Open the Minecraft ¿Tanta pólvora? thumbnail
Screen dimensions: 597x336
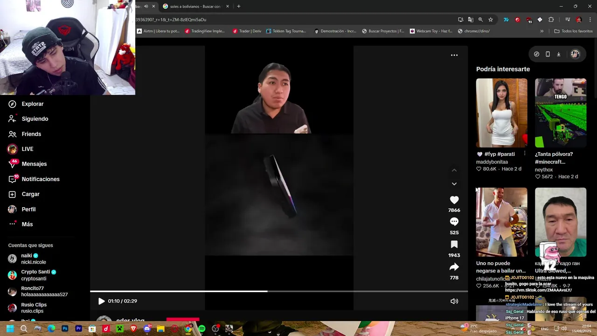coord(561,113)
